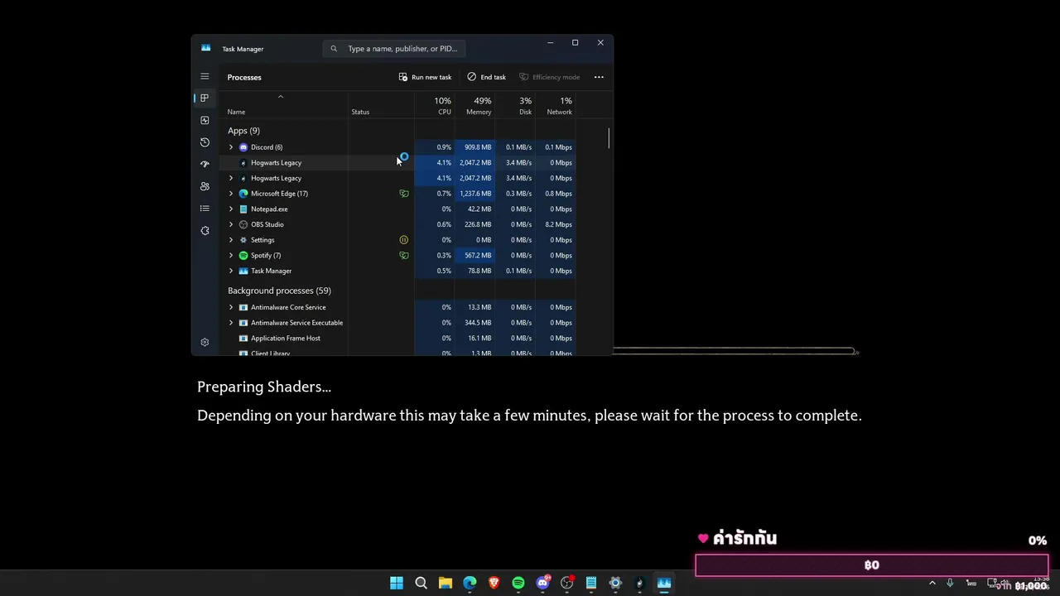The height and width of the screenshot is (596, 1060).
Task: Expand the Microsoft Edge (17) process group
Action: tap(231, 194)
